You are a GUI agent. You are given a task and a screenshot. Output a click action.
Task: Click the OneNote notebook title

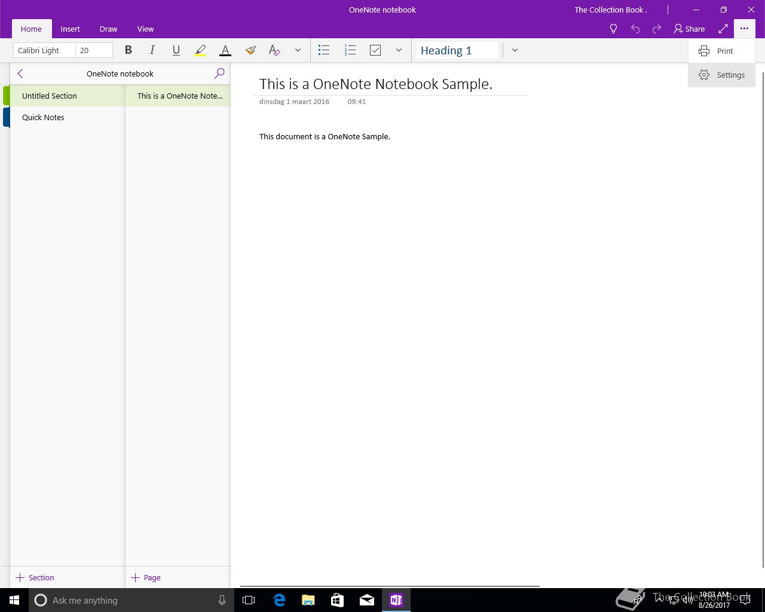120,74
